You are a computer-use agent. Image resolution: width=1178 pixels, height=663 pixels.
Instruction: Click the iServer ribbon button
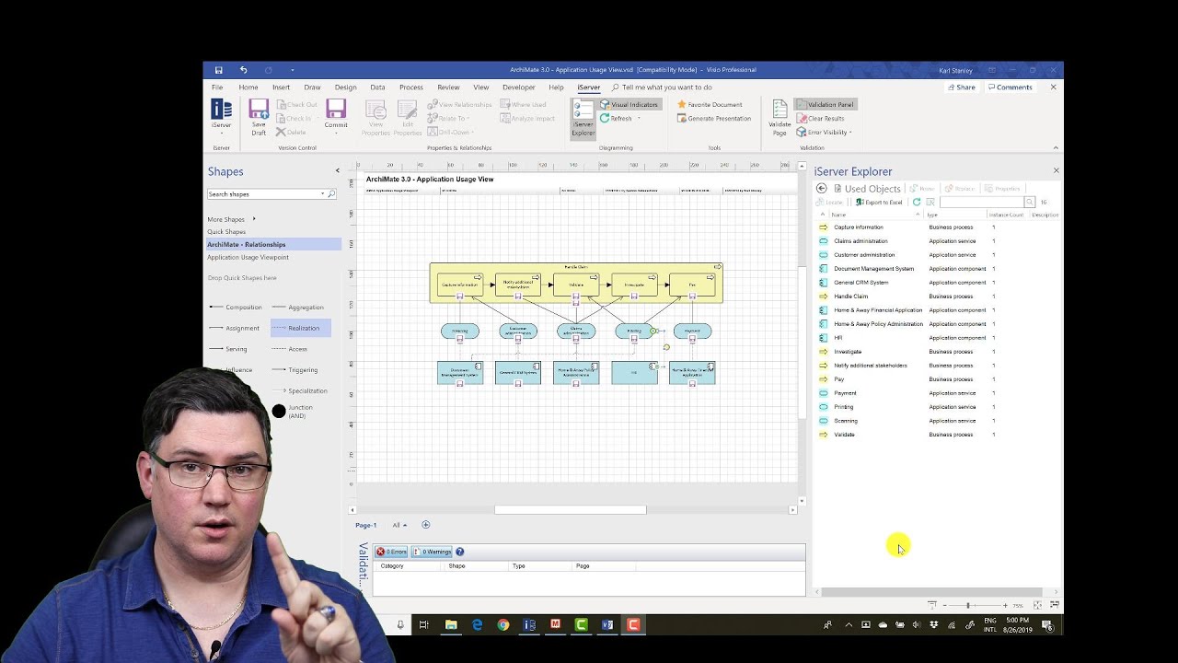click(221, 116)
